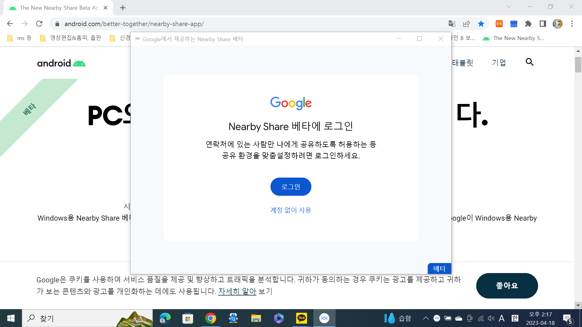Click the android logo on the webpage
The height and width of the screenshot is (327, 582).
coord(61,63)
